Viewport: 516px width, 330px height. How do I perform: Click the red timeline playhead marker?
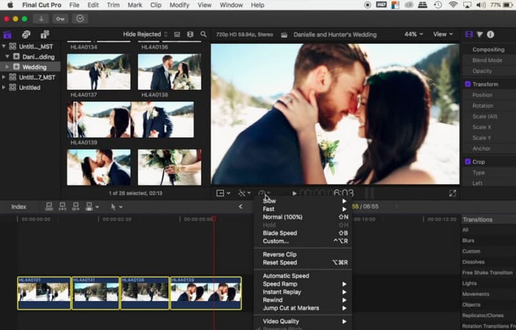[x=214, y=219]
